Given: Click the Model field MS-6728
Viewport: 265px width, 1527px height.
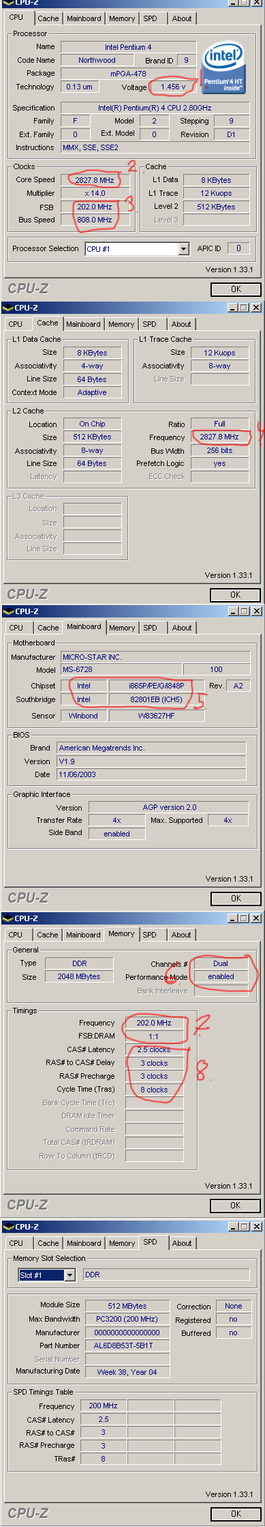Looking at the screenshot, I should click(121, 669).
